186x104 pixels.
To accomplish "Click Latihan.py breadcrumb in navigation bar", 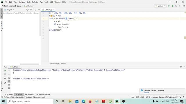I will point(28,6).
